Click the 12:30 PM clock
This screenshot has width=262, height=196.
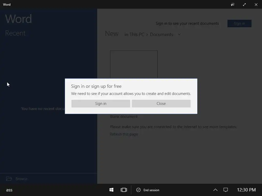(246, 190)
